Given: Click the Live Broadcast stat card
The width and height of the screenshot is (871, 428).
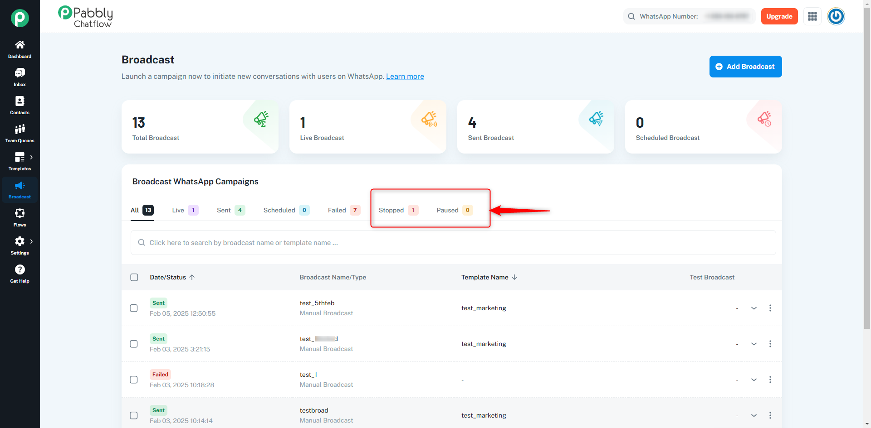Looking at the screenshot, I should [368, 127].
